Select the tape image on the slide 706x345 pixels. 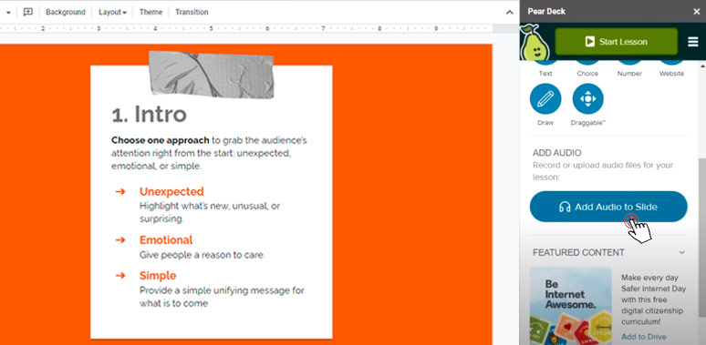[212, 75]
